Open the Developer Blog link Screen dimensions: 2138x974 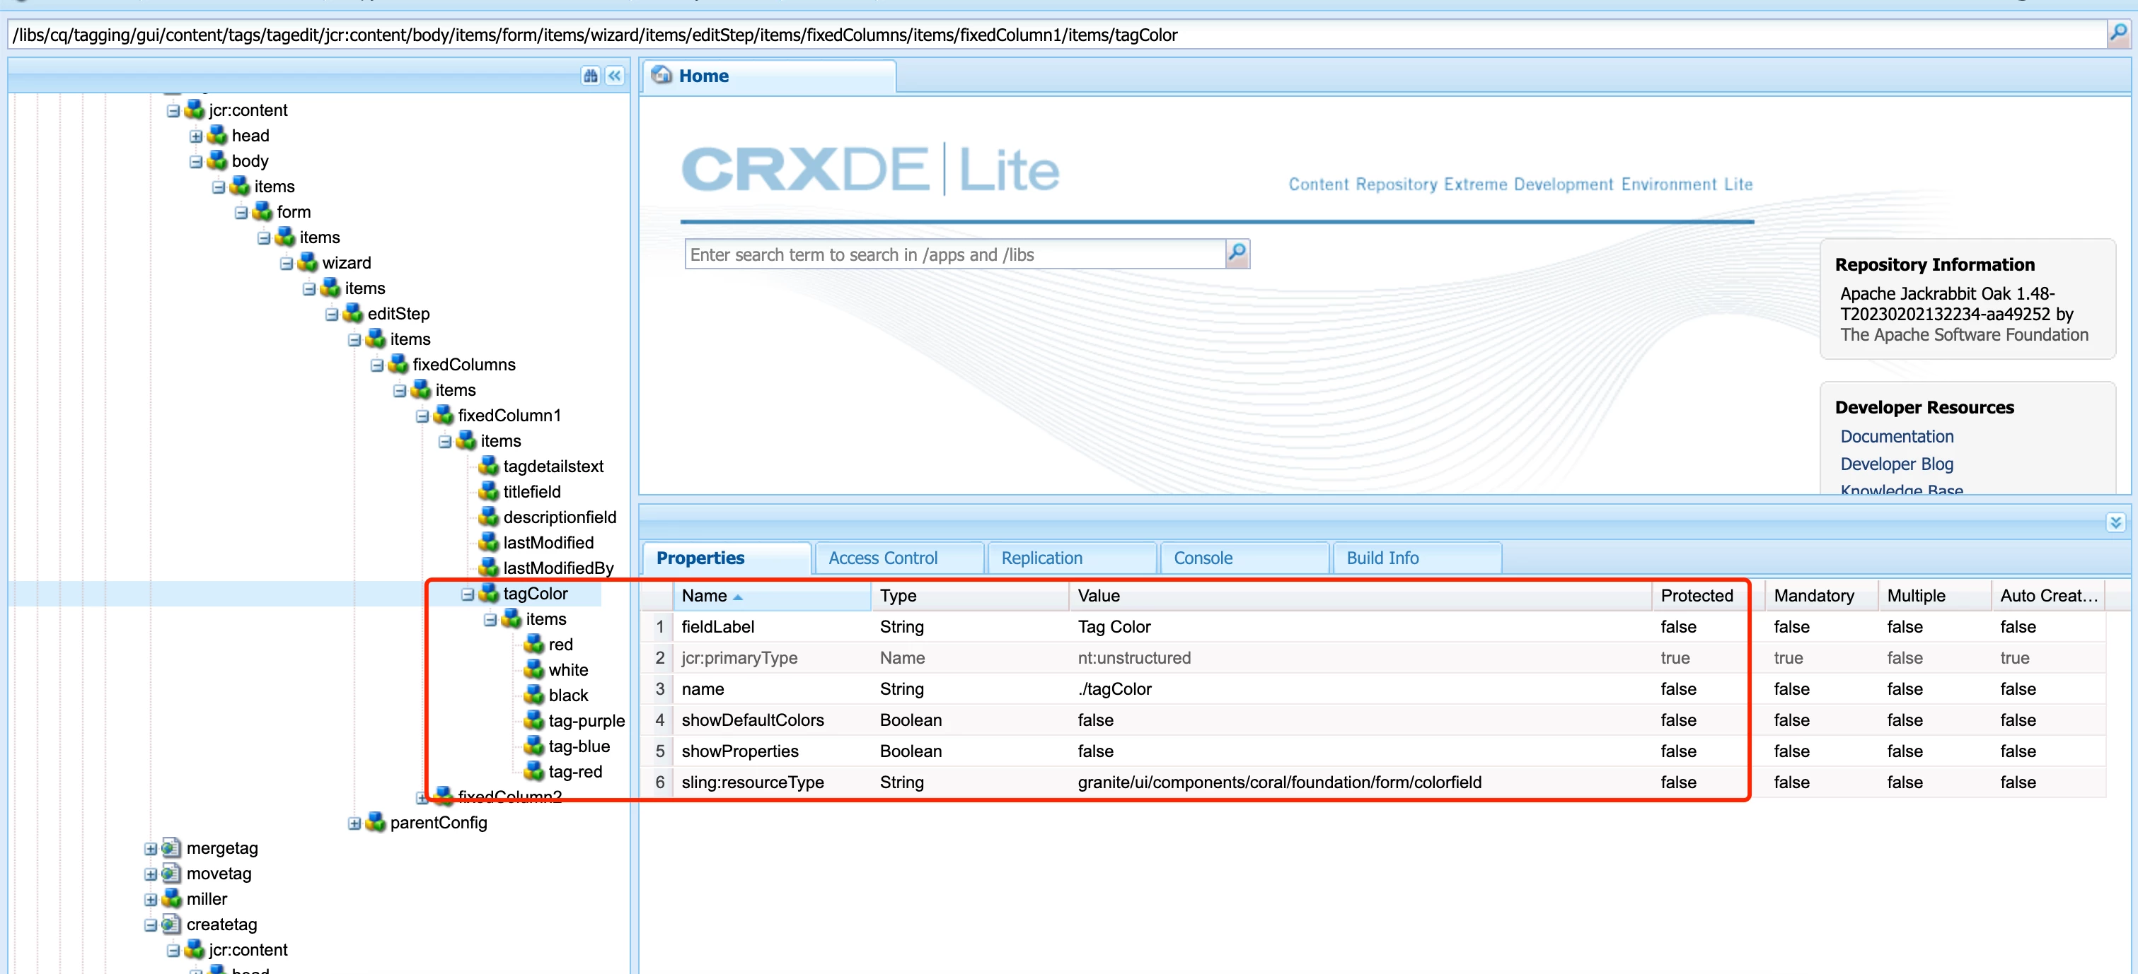tap(1897, 464)
